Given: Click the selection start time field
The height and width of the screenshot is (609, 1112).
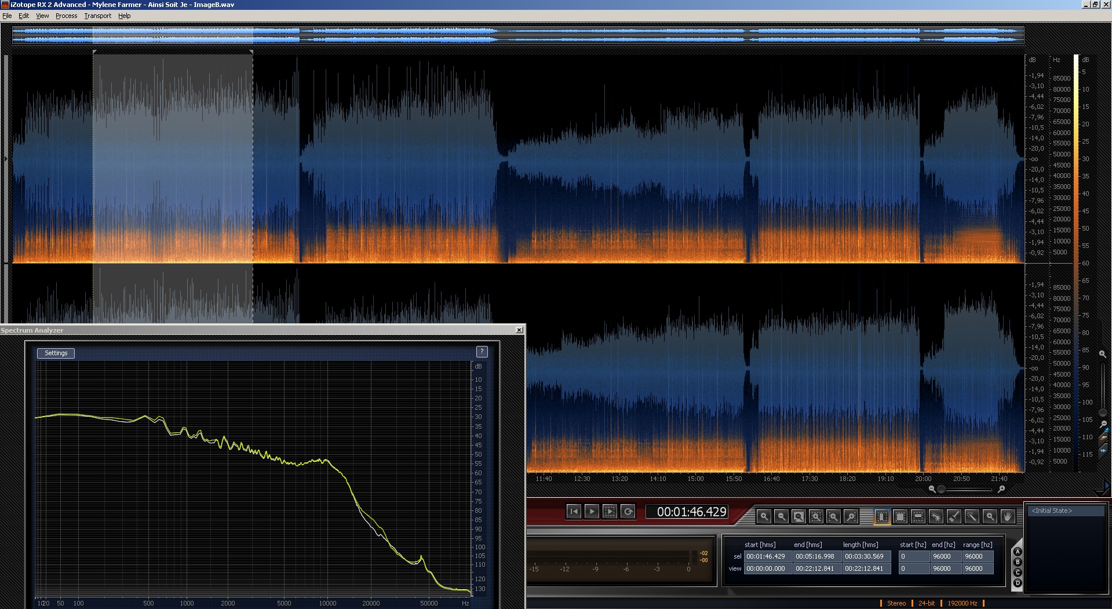Looking at the screenshot, I should tap(768, 556).
